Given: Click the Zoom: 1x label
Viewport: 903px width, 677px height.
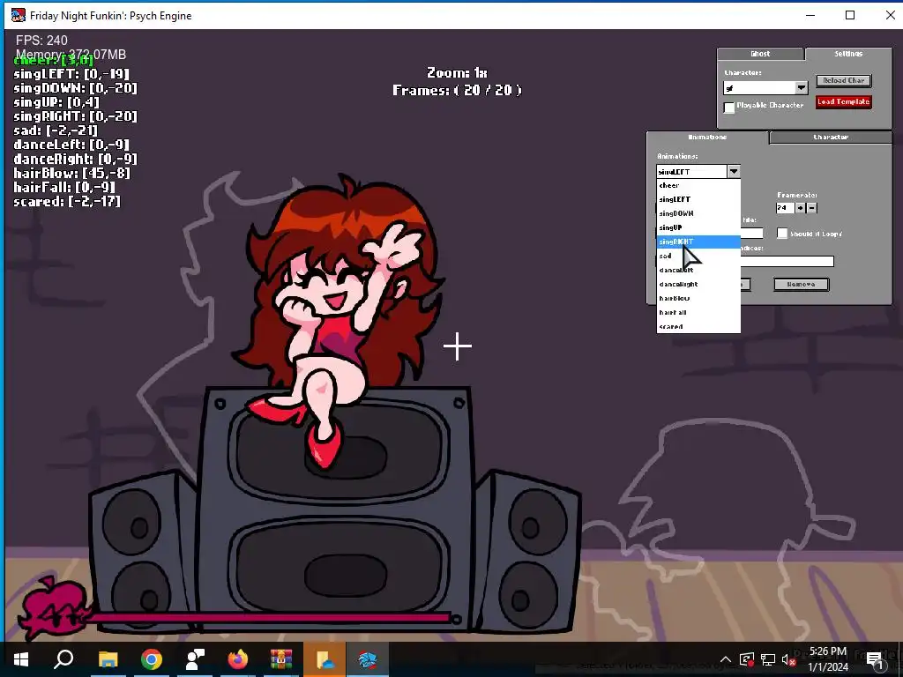Looking at the screenshot, I should click(x=457, y=72).
